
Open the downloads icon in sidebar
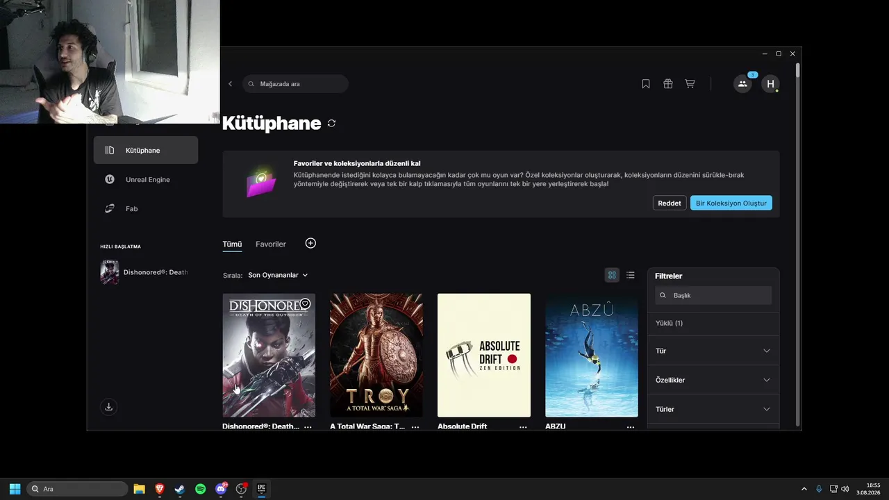tap(108, 407)
